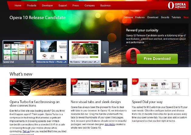Open the Speed Dial your way image
191x135 pixels.
pos(160,87)
